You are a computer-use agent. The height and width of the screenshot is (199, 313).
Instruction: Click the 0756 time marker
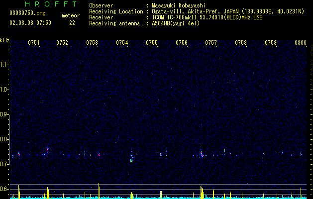182,43
